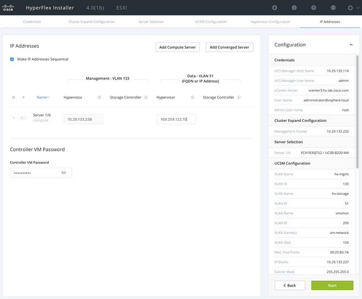Uncheck Make IP Addresses Sequential
Image resolution: width=362 pixels, height=299 pixels.
pos(12,59)
